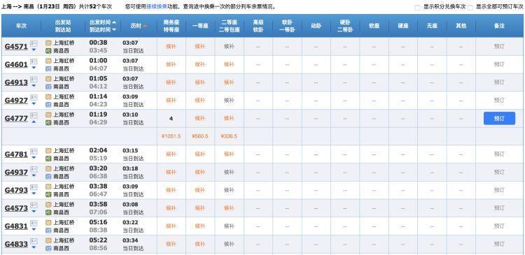Click the descending arrow next to 到达时间

[x=114, y=30]
